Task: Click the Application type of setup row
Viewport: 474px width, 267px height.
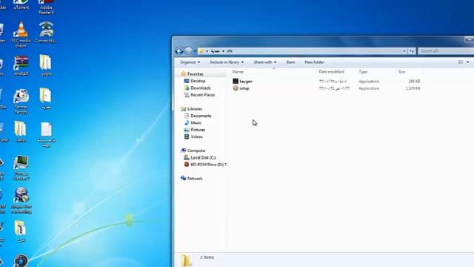Action: click(369, 88)
